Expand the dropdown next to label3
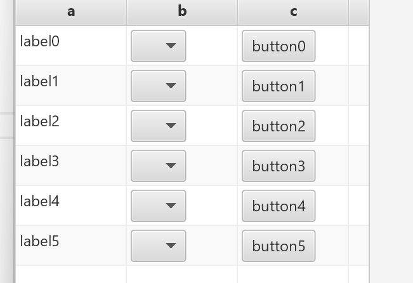 point(158,166)
